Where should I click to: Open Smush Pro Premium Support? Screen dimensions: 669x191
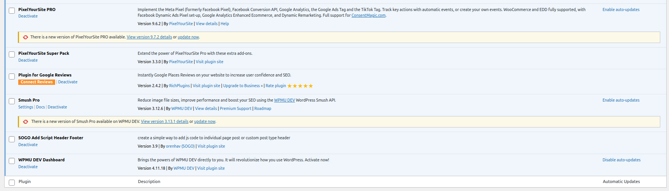(235, 108)
